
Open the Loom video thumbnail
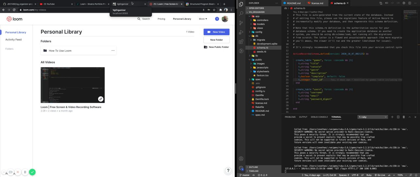point(73,85)
